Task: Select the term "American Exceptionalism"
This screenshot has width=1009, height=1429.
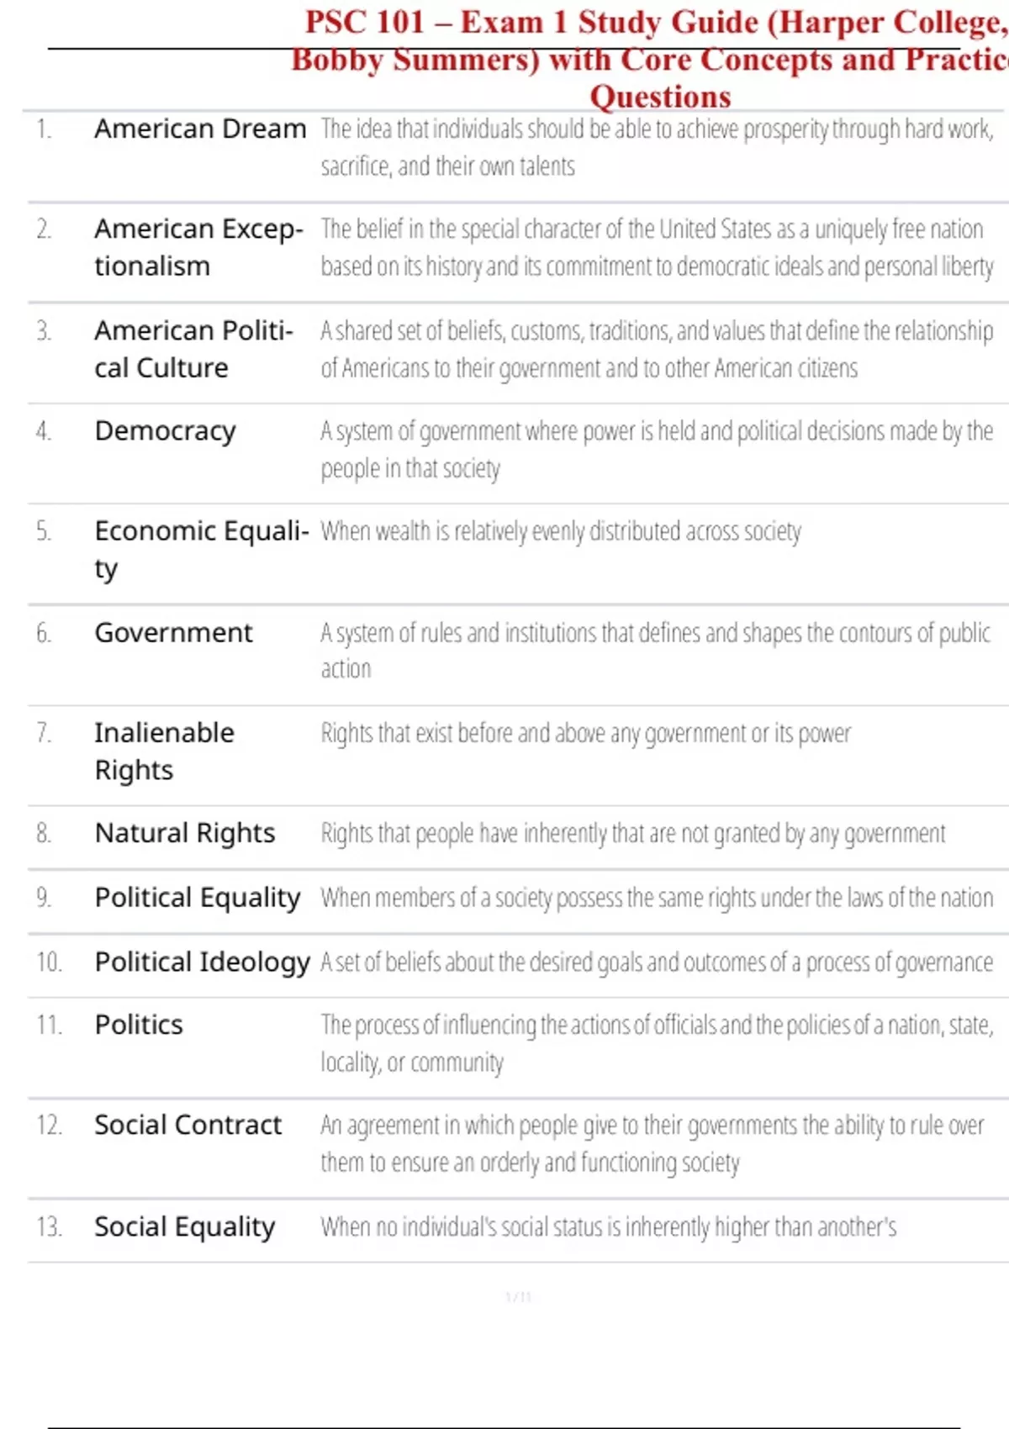Action: pyautogui.click(x=198, y=247)
